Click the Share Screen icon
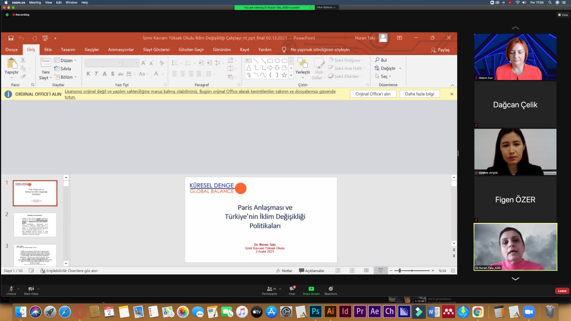Image resolution: width=571 pixels, height=321 pixels. (311, 289)
